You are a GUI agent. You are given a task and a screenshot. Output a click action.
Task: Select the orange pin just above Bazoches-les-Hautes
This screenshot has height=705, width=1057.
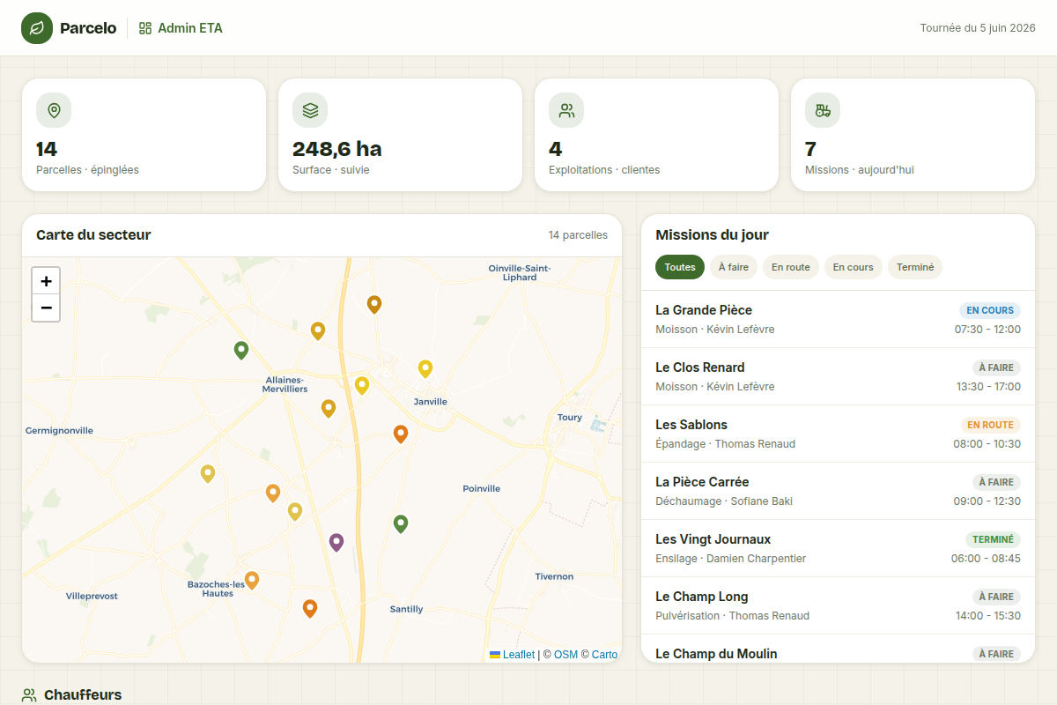click(x=252, y=580)
